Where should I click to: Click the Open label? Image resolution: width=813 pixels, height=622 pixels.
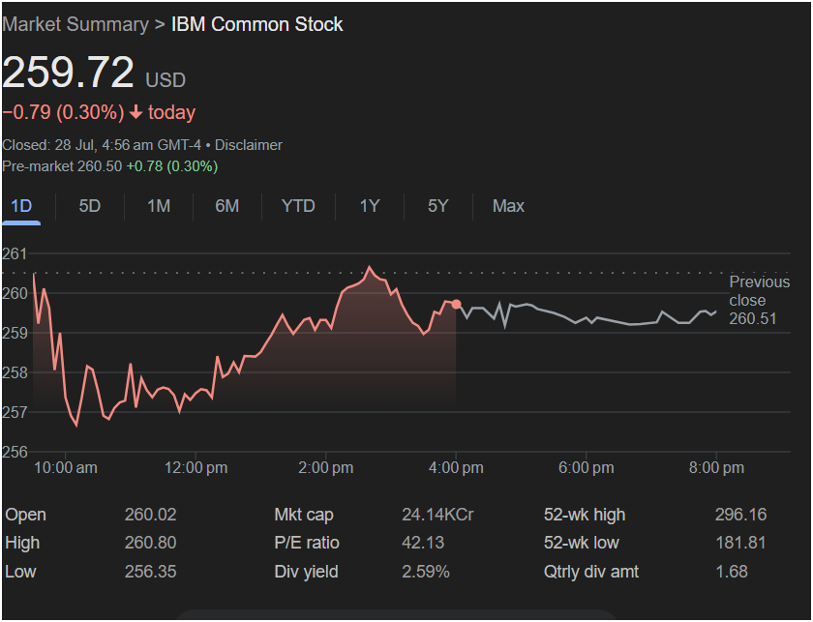pos(25,515)
